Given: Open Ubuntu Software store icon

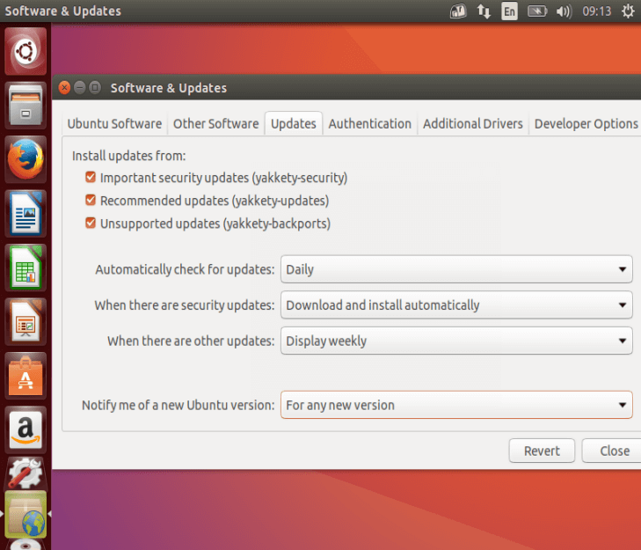Looking at the screenshot, I should [25, 376].
